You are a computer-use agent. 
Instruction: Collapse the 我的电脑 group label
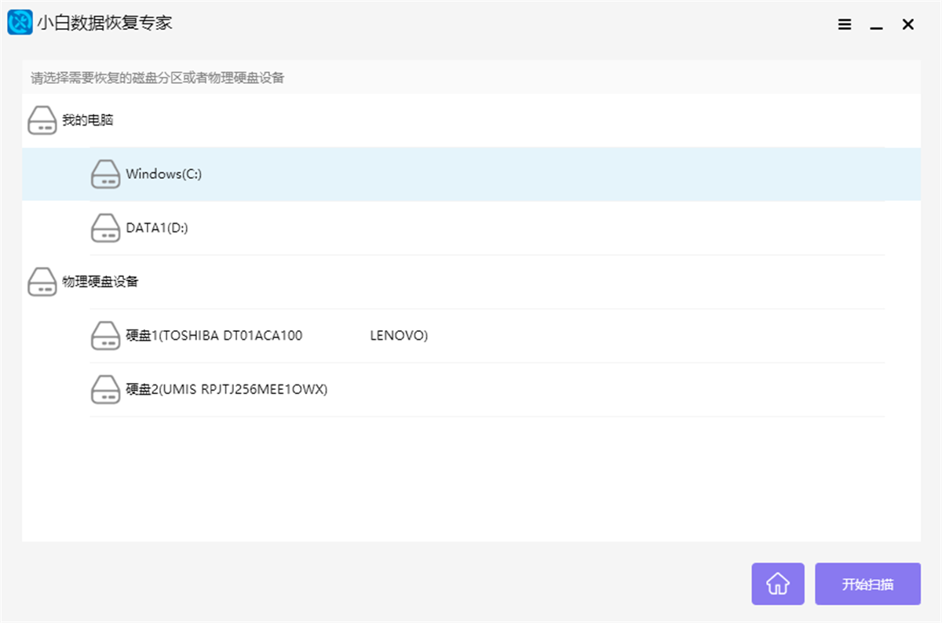(88, 121)
